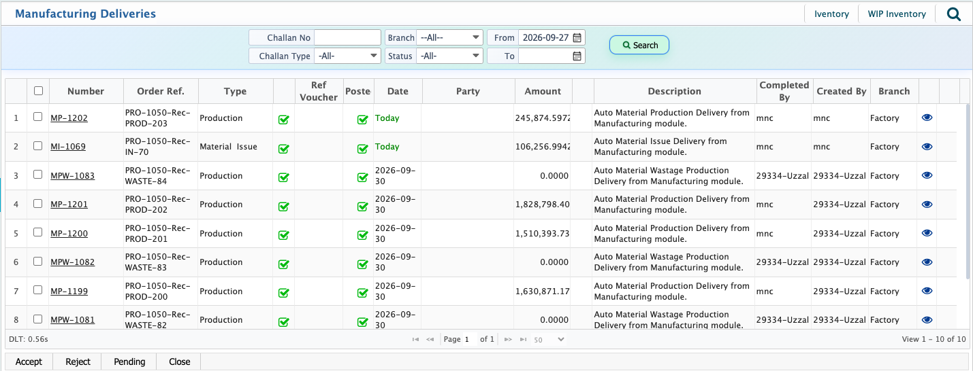Open challan link MP-1201
Viewport: 973px width, 371px height.
tap(69, 205)
